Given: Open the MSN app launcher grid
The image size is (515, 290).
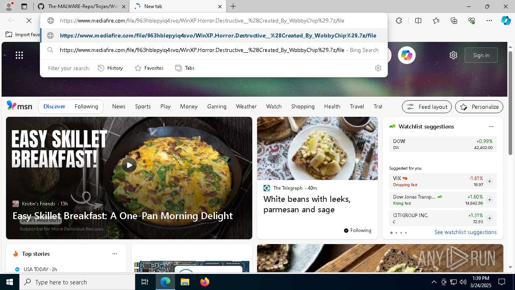Looking at the screenshot, I should 19,55.
